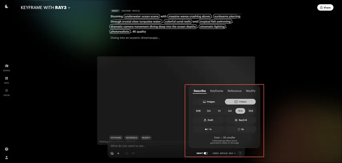The width and height of the screenshot is (342, 163).
Task: Switch to the Reference tab
Action: (234, 91)
